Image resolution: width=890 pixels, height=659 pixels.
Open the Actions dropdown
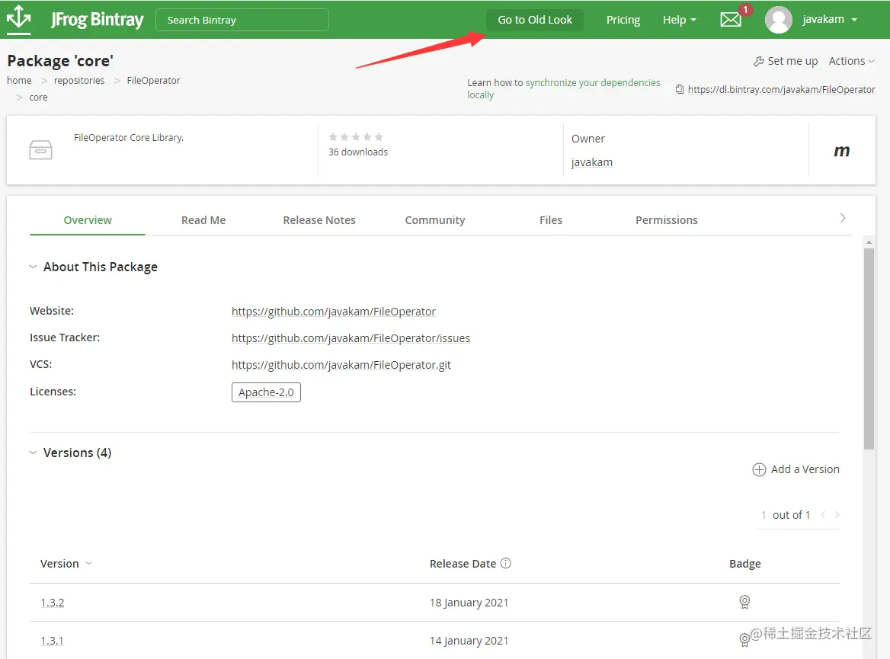coord(851,61)
